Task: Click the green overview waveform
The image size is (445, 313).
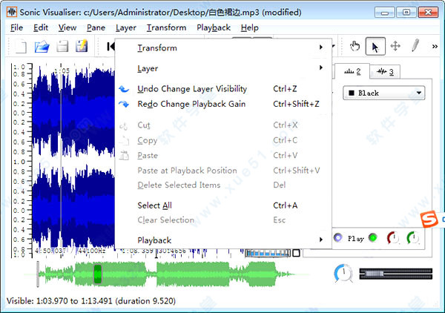Action: [166, 274]
